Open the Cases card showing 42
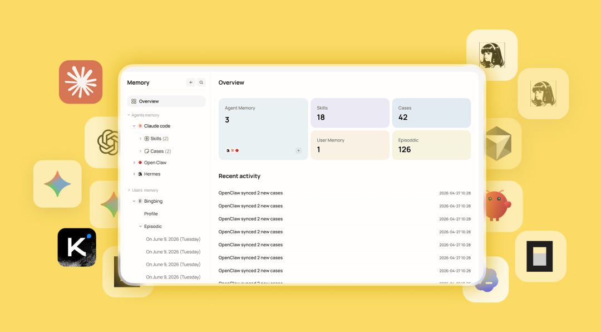601x332 pixels. [431, 113]
